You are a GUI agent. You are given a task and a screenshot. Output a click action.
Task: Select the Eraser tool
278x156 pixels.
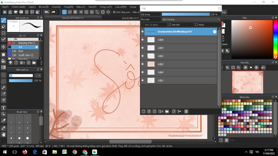click(3, 27)
